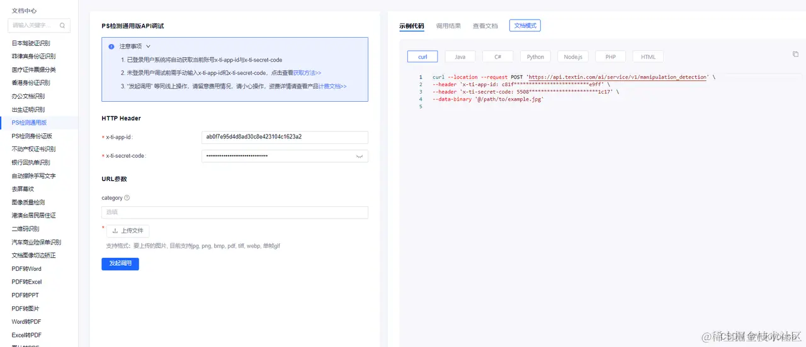Open 去屏幕纹 in the sidebar
This screenshot has width=806, height=347.
coord(23,189)
